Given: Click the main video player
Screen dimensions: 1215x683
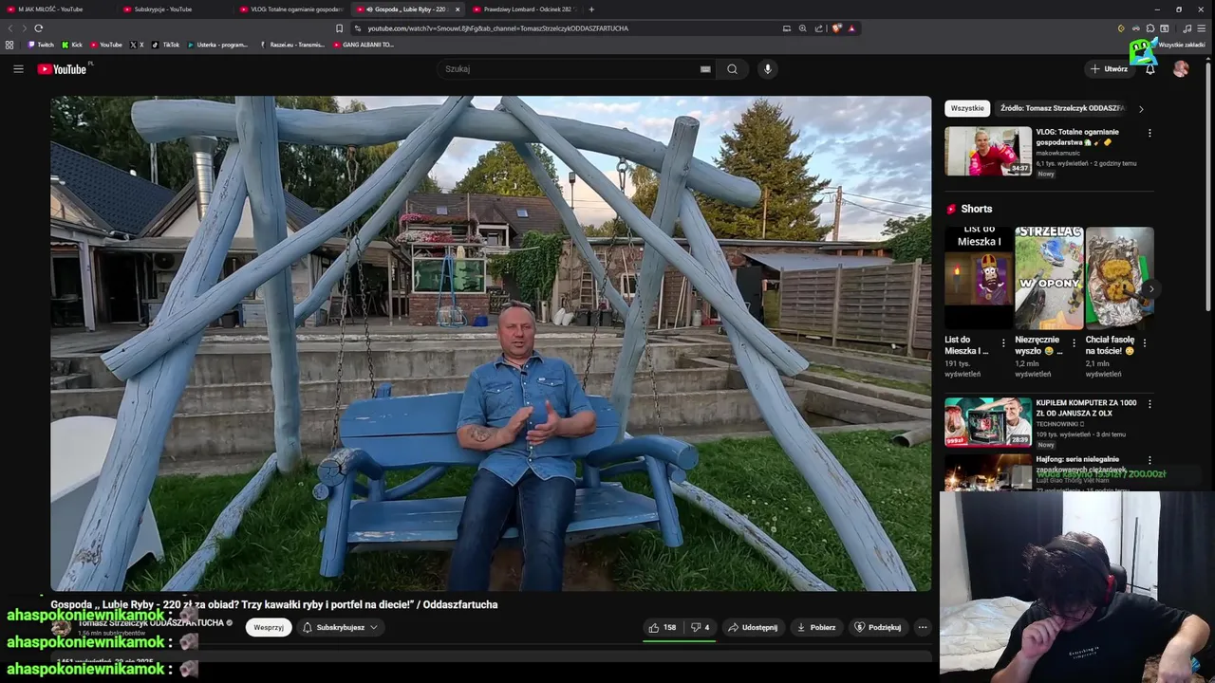Looking at the screenshot, I should (x=491, y=343).
